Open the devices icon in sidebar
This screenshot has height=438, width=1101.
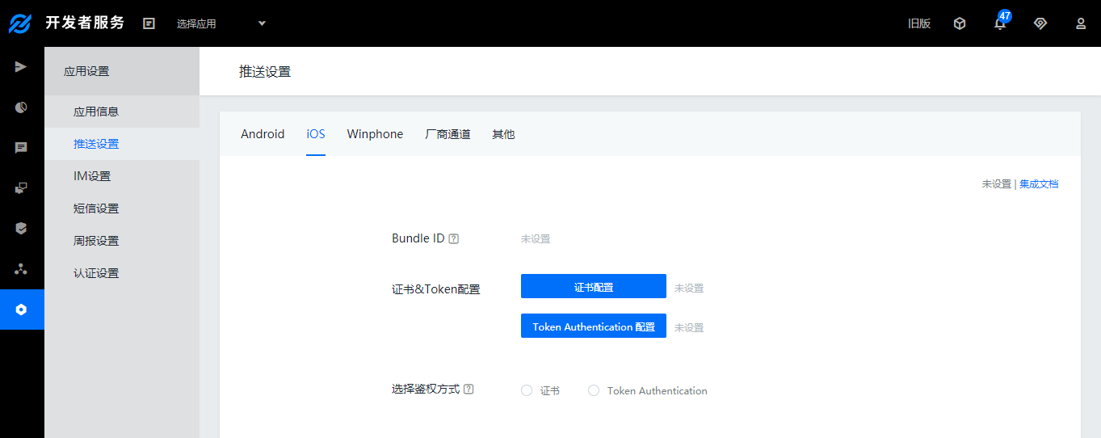pyautogui.click(x=21, y=188)
